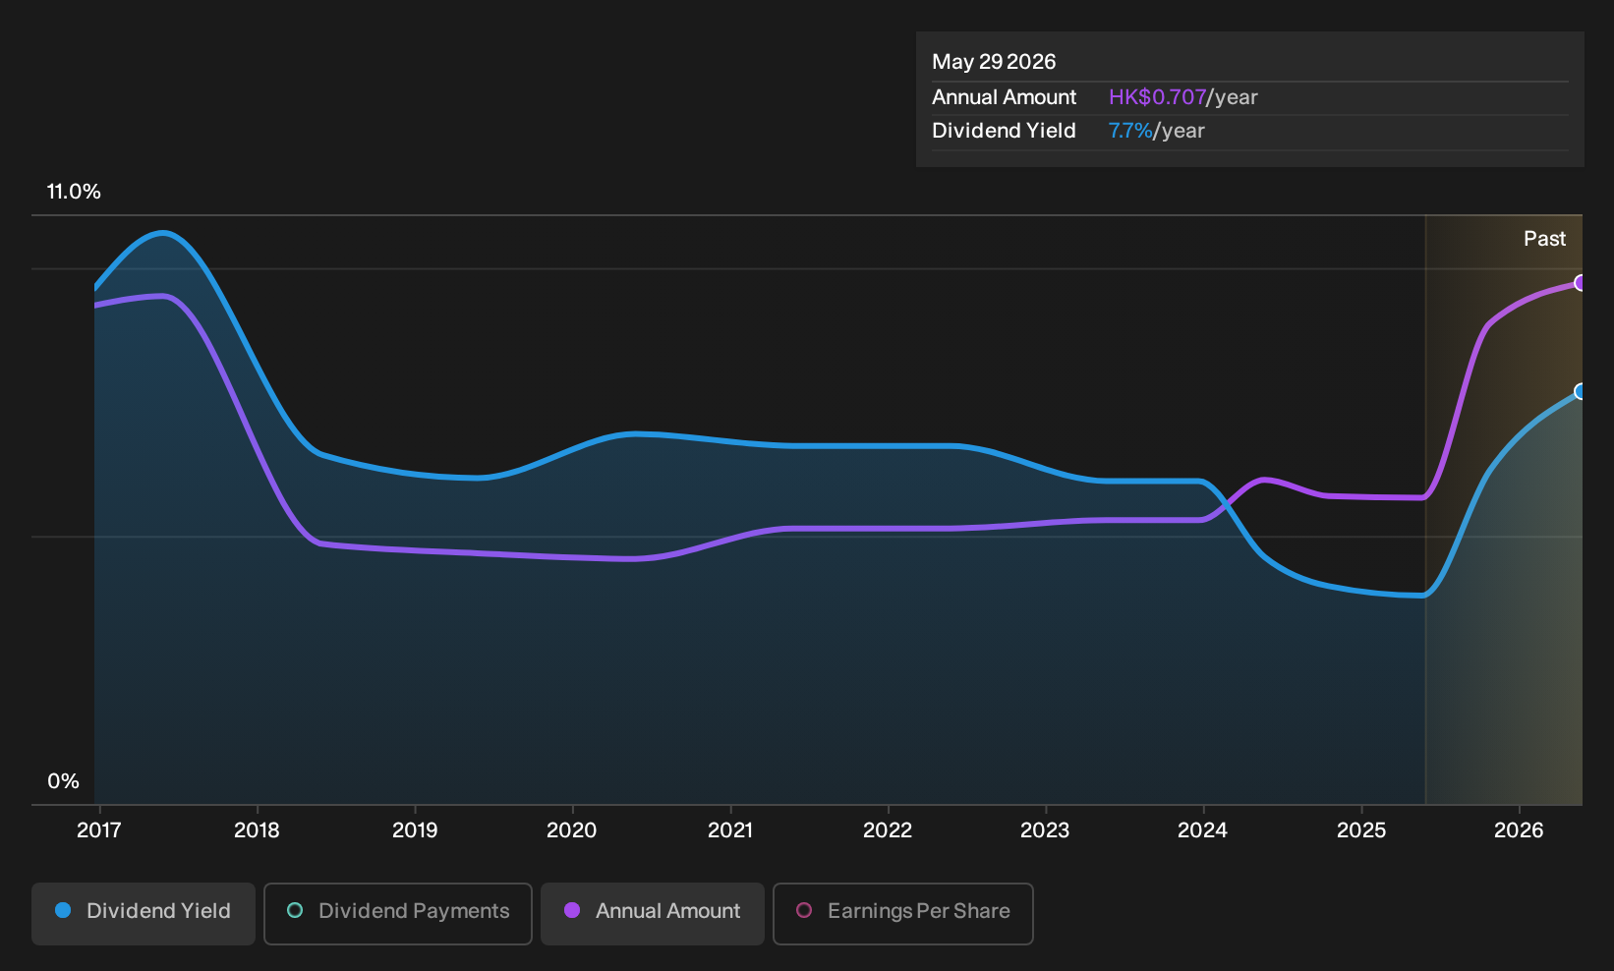Toggle the Annual Amount series
Image resolution: width=1614 pixels, height=971 pixels.
pyautogui.click(x=653, y=913)
